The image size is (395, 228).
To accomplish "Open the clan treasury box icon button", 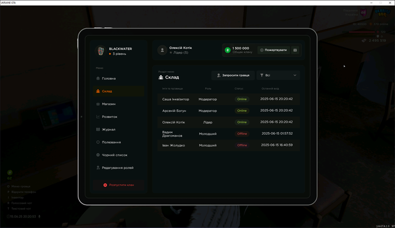I will tap(295, 50).
